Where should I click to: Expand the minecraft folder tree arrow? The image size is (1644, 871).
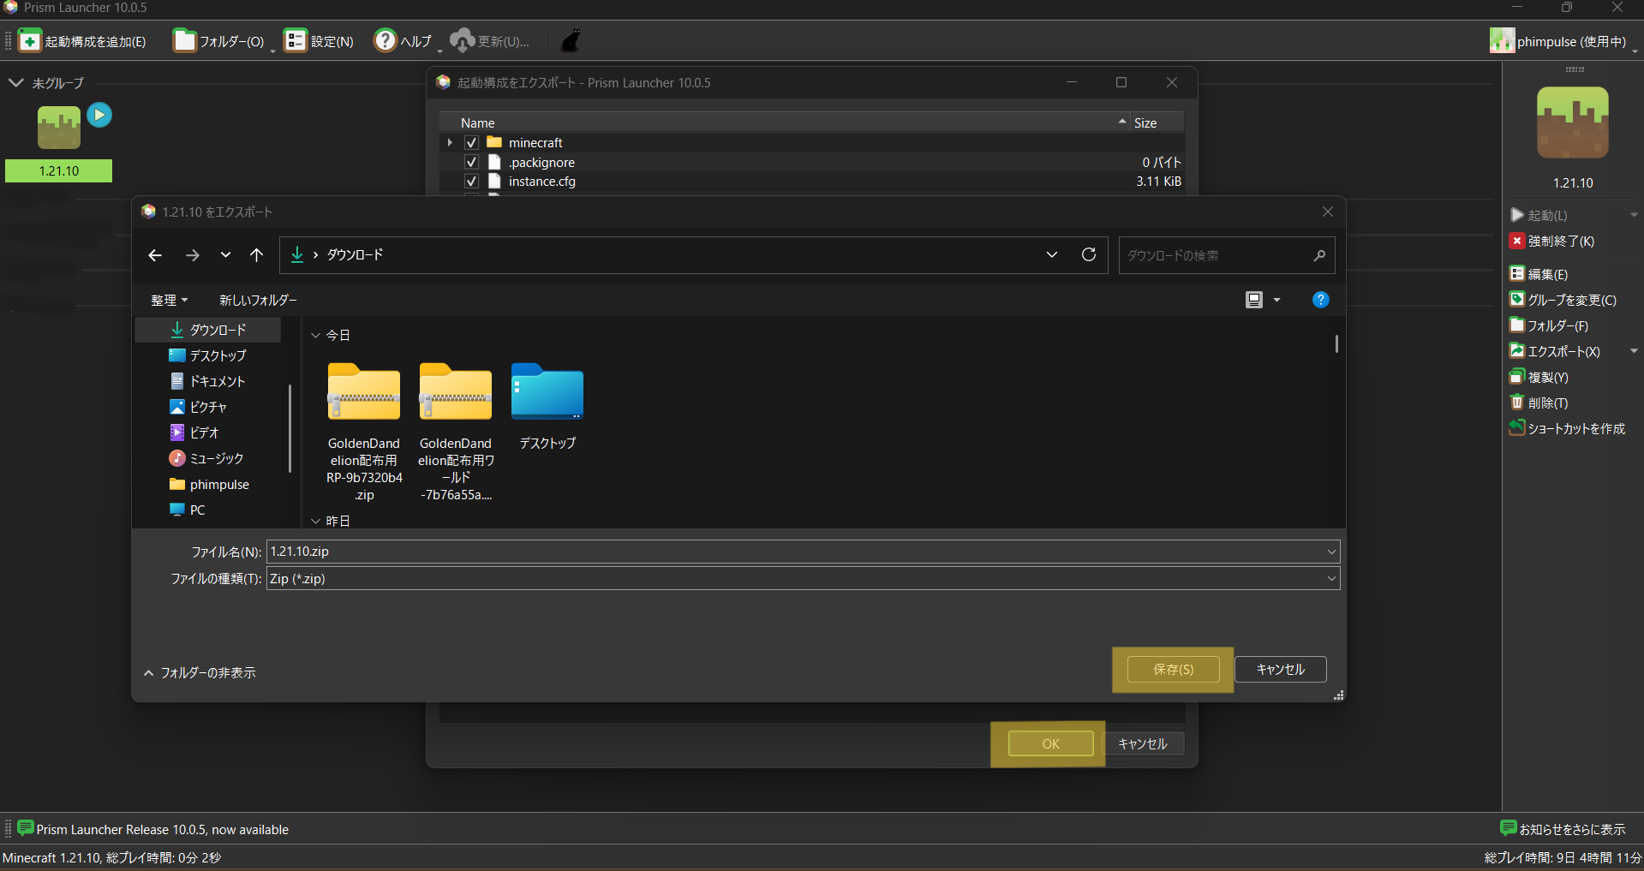[450, 143]
